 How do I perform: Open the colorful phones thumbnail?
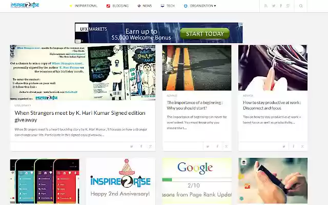coord(45,181)
